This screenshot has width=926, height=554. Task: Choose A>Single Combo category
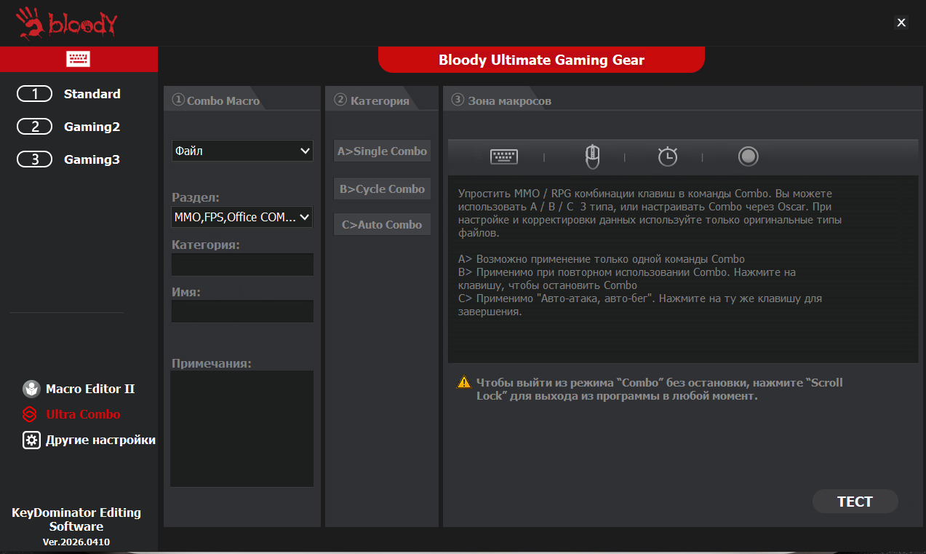[x=382, y=151]
